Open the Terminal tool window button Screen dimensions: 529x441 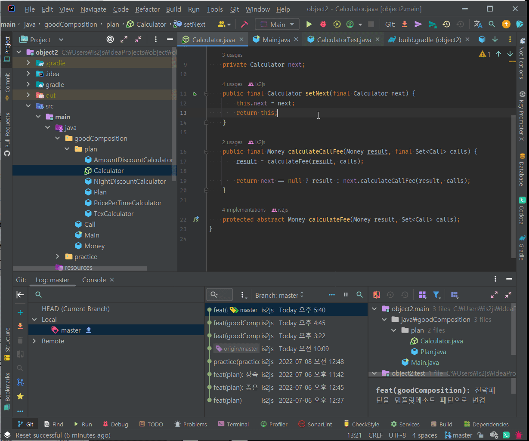coord(233,424)
